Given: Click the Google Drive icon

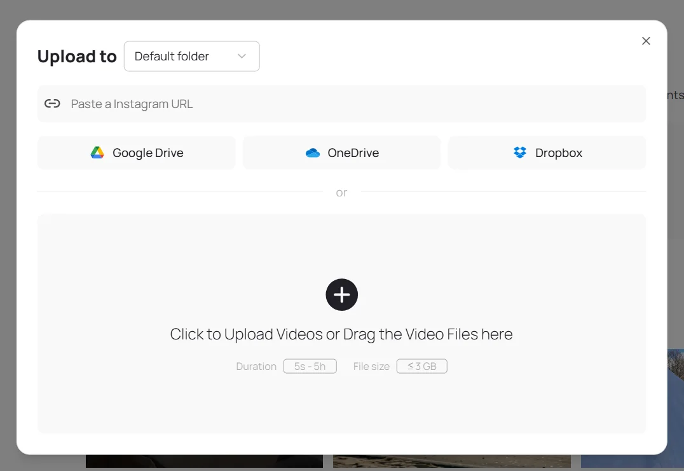Looking at the screenshot, I should pyautogui.click(x=97, y=153).
